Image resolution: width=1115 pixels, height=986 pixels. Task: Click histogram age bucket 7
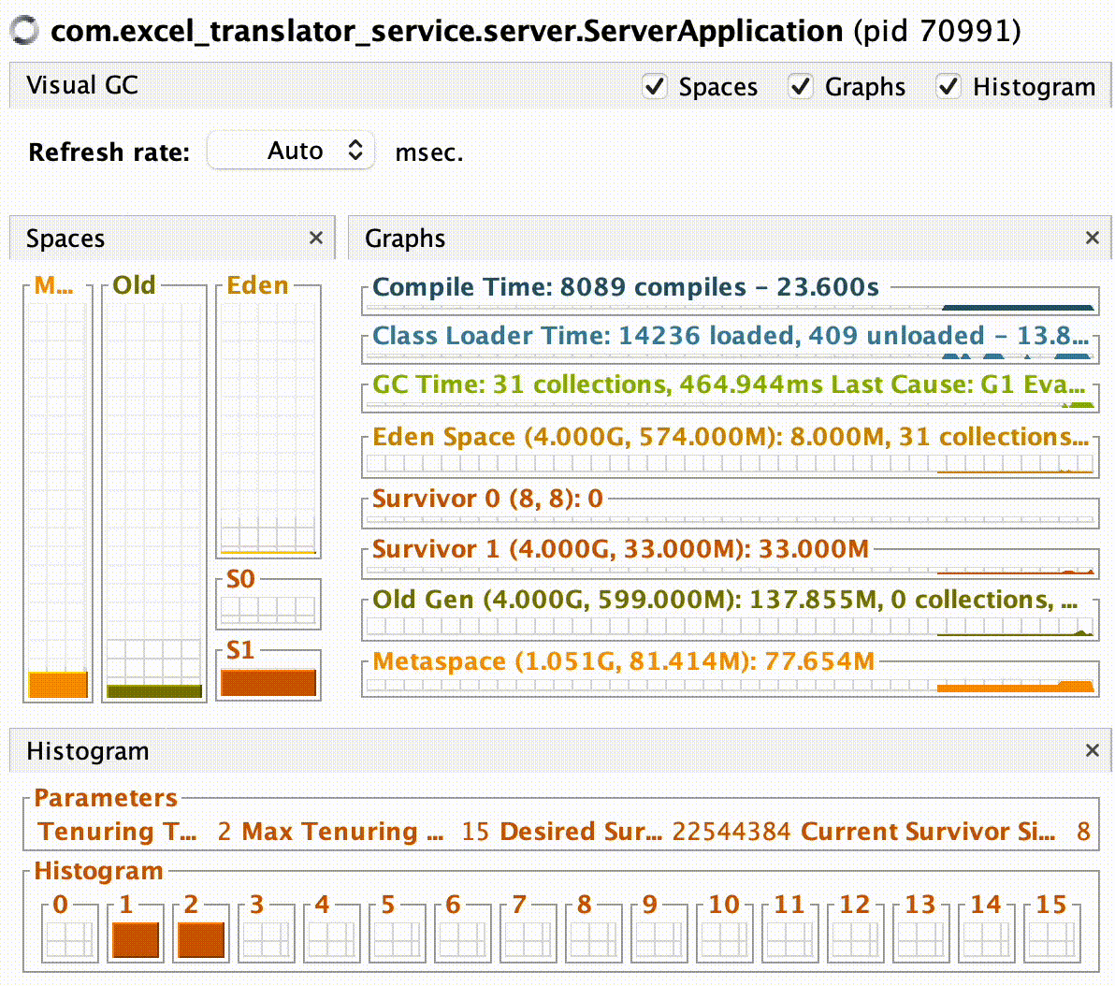pos(528,933)
